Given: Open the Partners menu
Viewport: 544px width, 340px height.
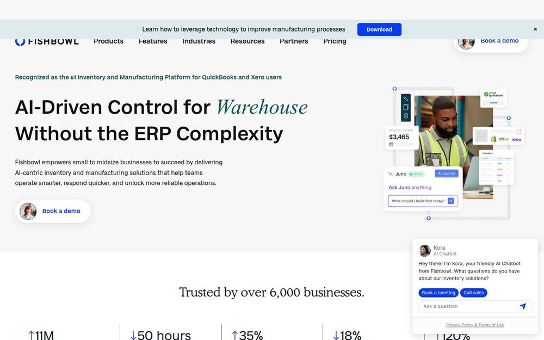Looking at the screenshot, I should (294, 41).
